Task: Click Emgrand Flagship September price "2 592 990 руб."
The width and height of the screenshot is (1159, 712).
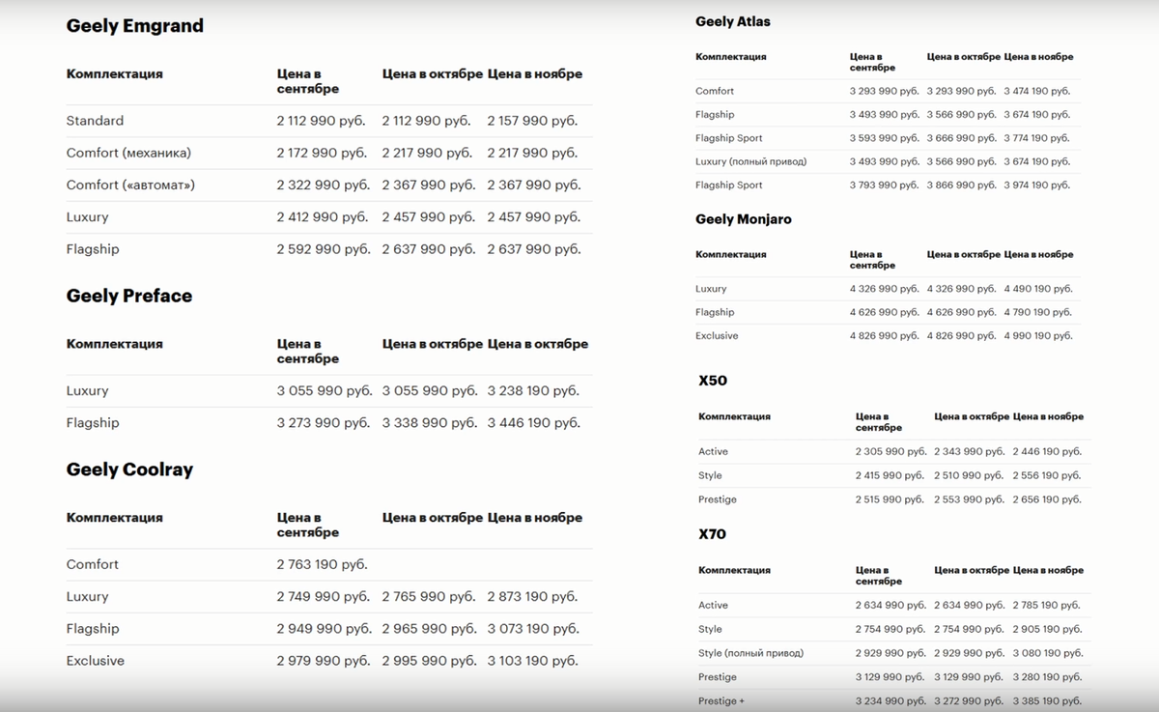Action: [x=324, y=249]
